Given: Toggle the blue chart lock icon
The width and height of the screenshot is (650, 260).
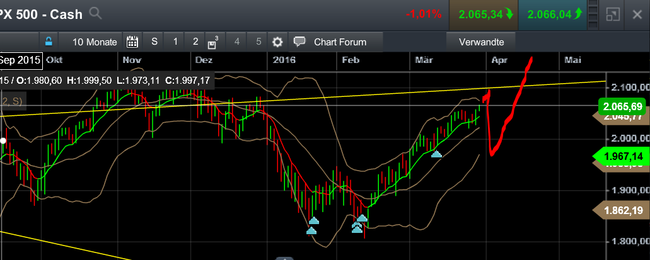Looking at the screenshot, I should 49,42.
